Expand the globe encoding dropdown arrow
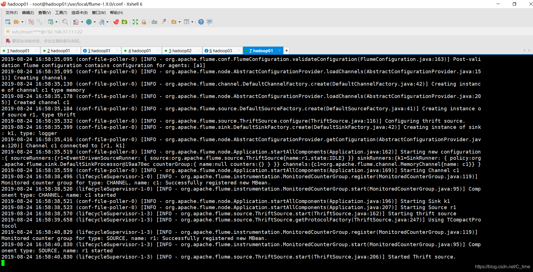The height and width of the screenshot is (272, 533). click(95, 22)
